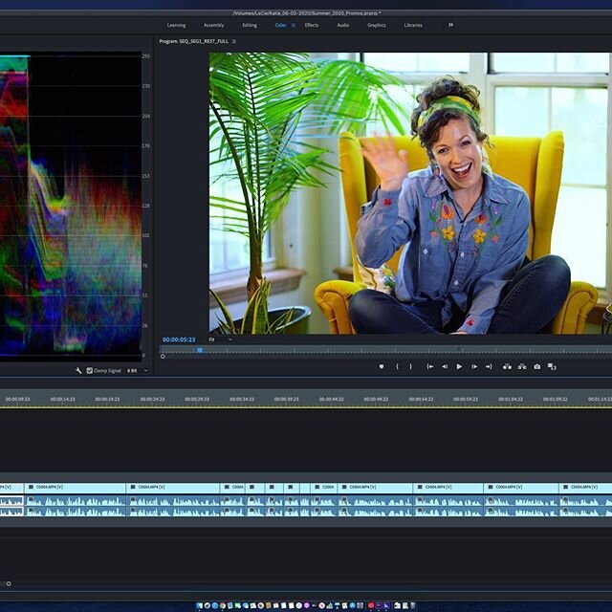Switch to the Editing workspace
612x612 pixels.
250,25
